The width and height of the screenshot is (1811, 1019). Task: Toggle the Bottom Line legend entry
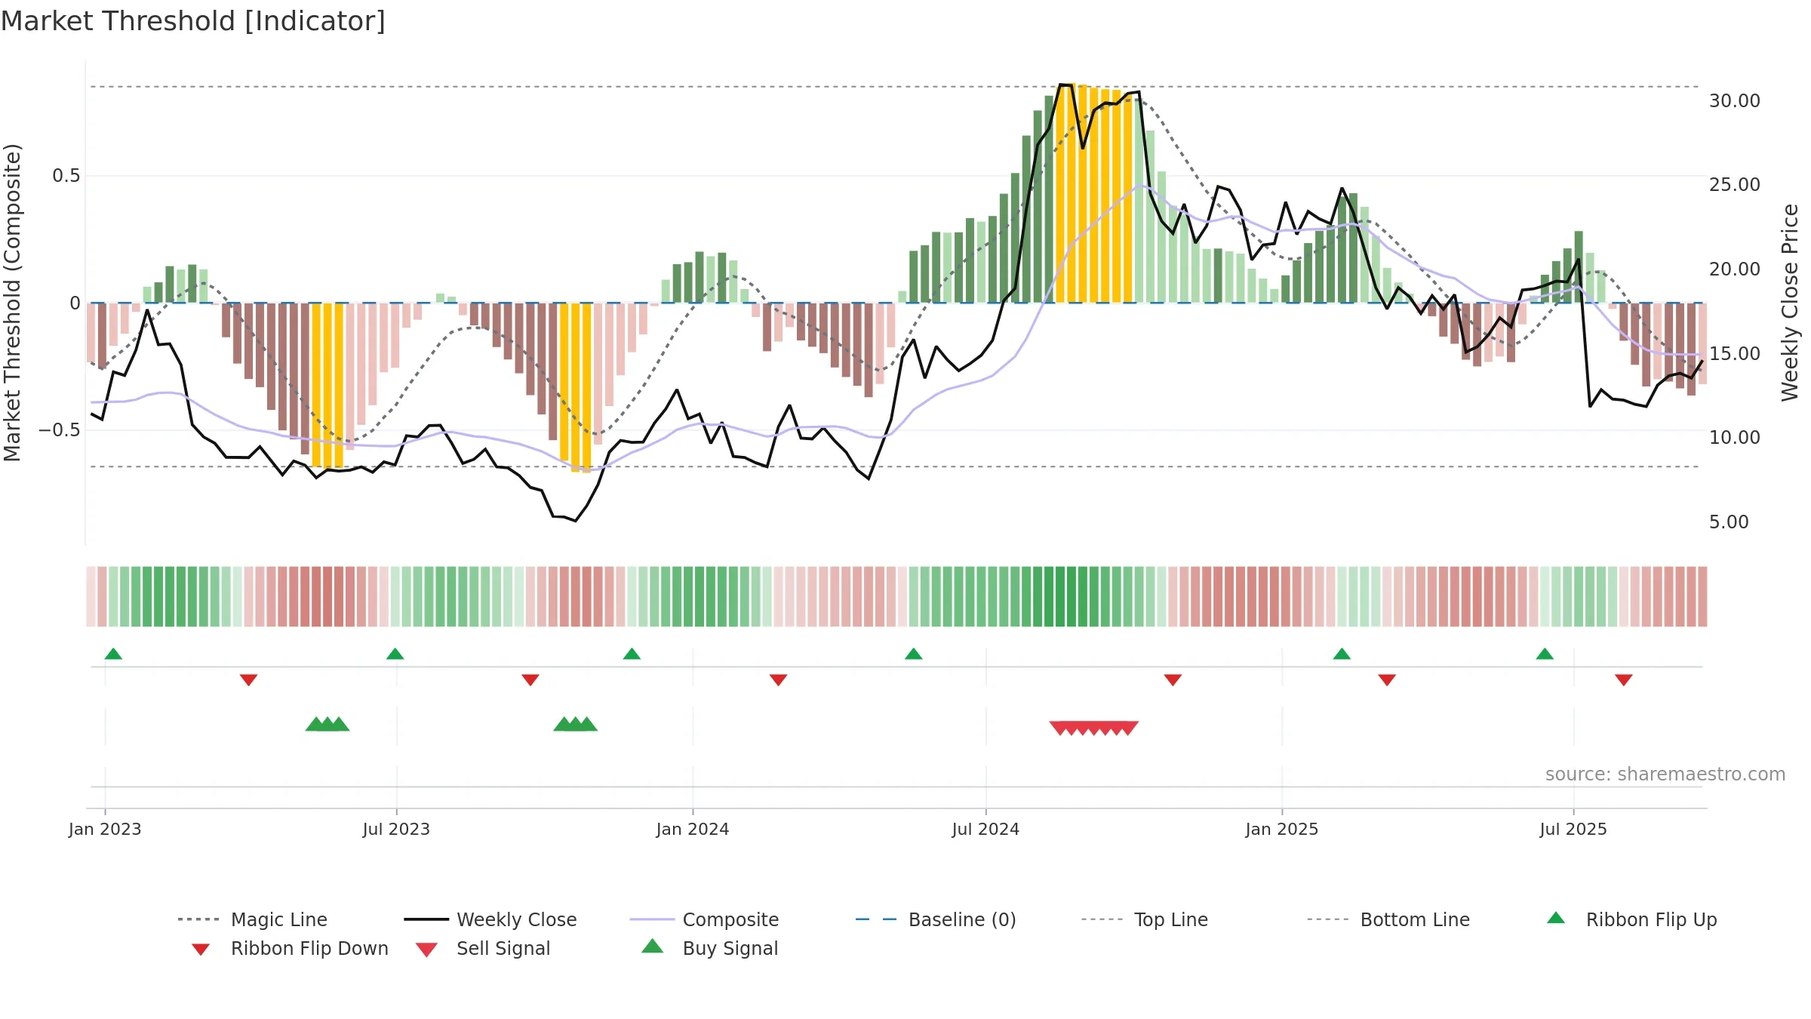[x=1388, y=919]
